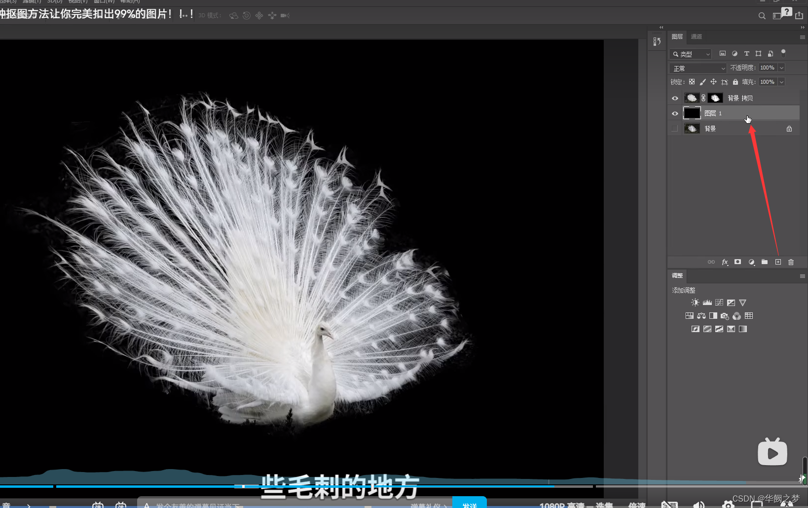Create a new layer
The width and height of the screenshot is (808, 508).
click(x=778, y=262)
